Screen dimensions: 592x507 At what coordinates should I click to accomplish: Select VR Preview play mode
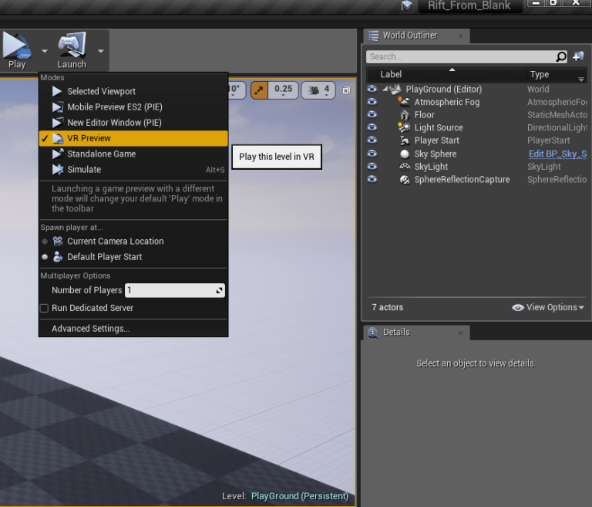tap(133, 138)
